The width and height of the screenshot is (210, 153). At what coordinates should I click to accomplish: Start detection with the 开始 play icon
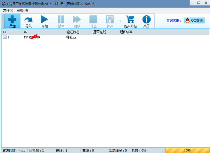coord(45,19)
